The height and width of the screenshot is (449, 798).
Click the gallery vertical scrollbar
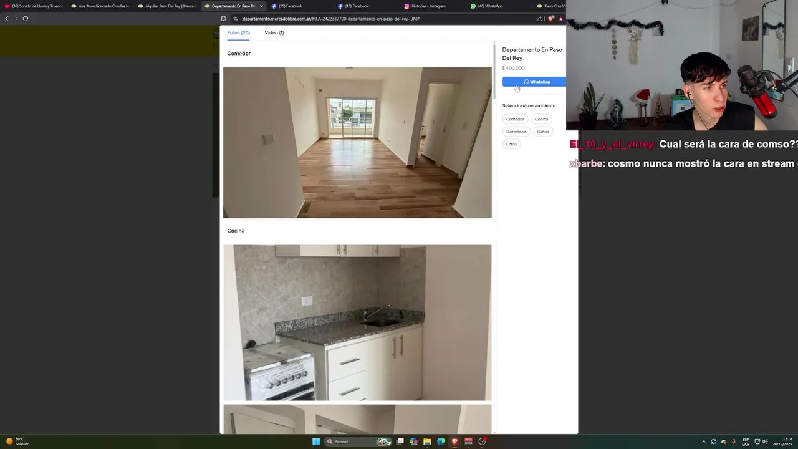(494, 72)
